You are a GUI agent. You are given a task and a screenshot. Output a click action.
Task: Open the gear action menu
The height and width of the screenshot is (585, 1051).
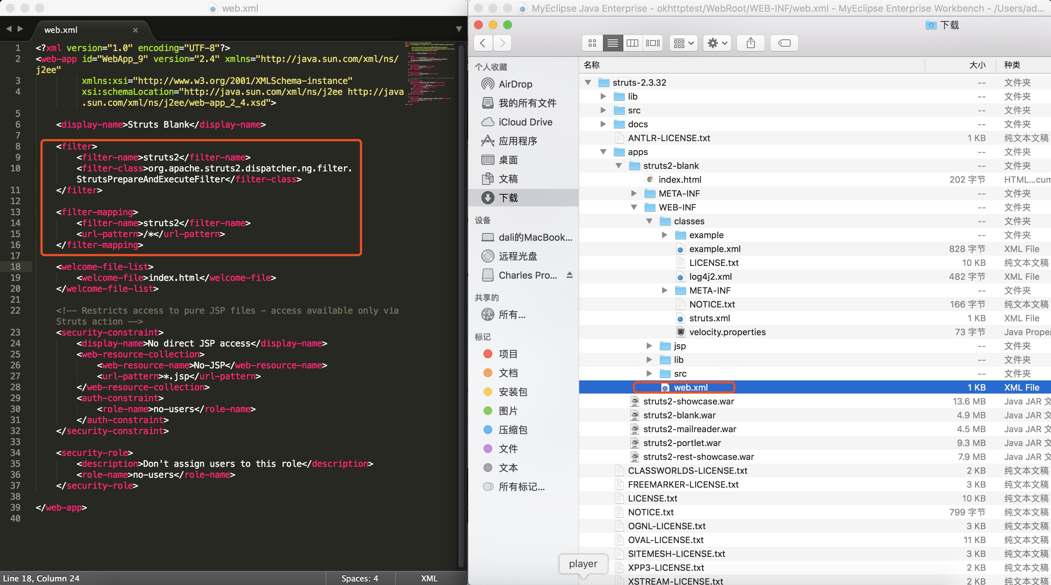717,43
